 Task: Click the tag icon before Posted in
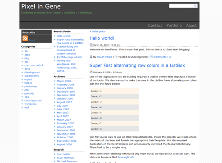click(x=116, y=57)
